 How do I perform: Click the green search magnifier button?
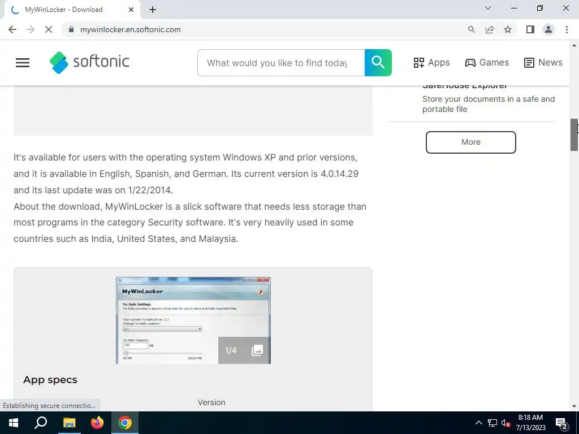(x=378, y=63)
